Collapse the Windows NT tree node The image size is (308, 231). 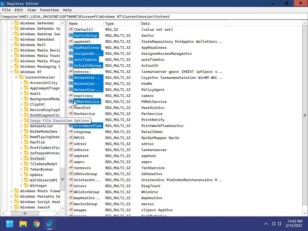(x=11, y=72)
